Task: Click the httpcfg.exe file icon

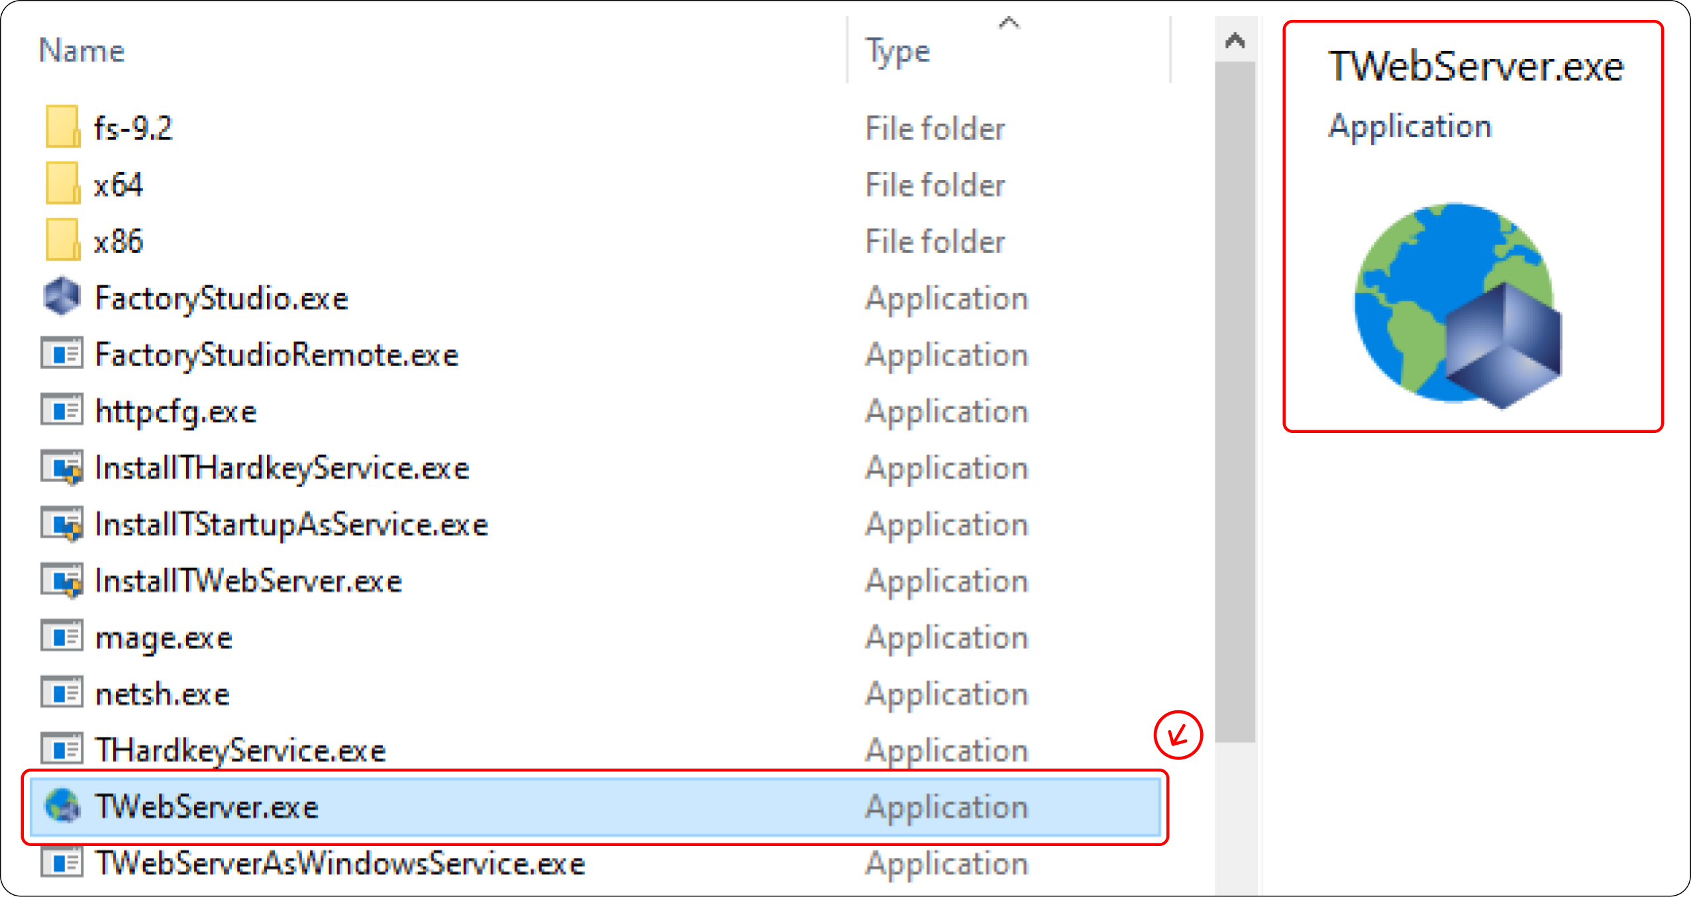Action: (x=62, y=410)
